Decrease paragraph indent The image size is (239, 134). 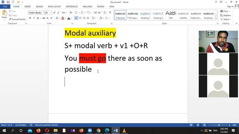(96, 13)
